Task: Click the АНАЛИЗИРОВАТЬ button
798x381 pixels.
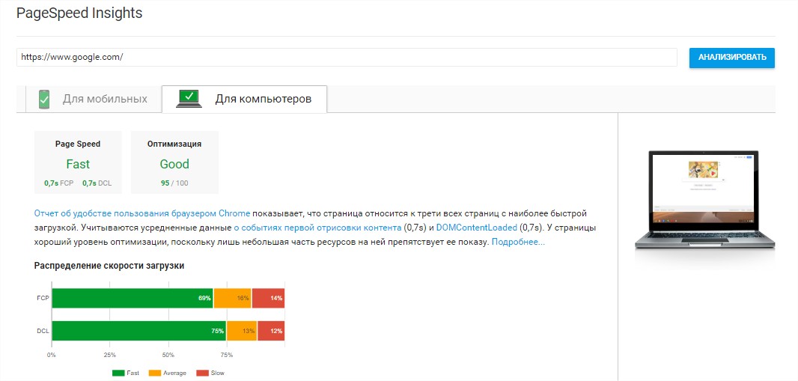Action: point(732,58)
